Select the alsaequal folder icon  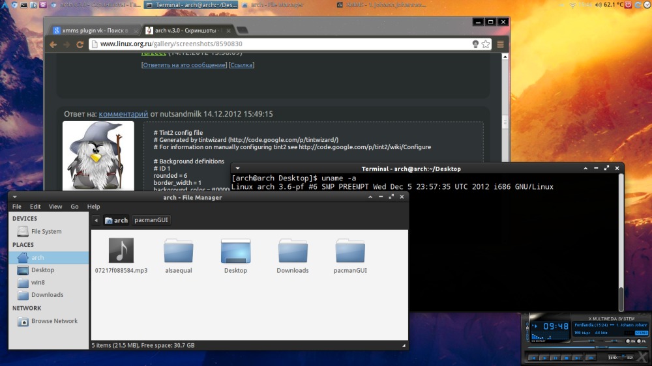pos(179,251)
